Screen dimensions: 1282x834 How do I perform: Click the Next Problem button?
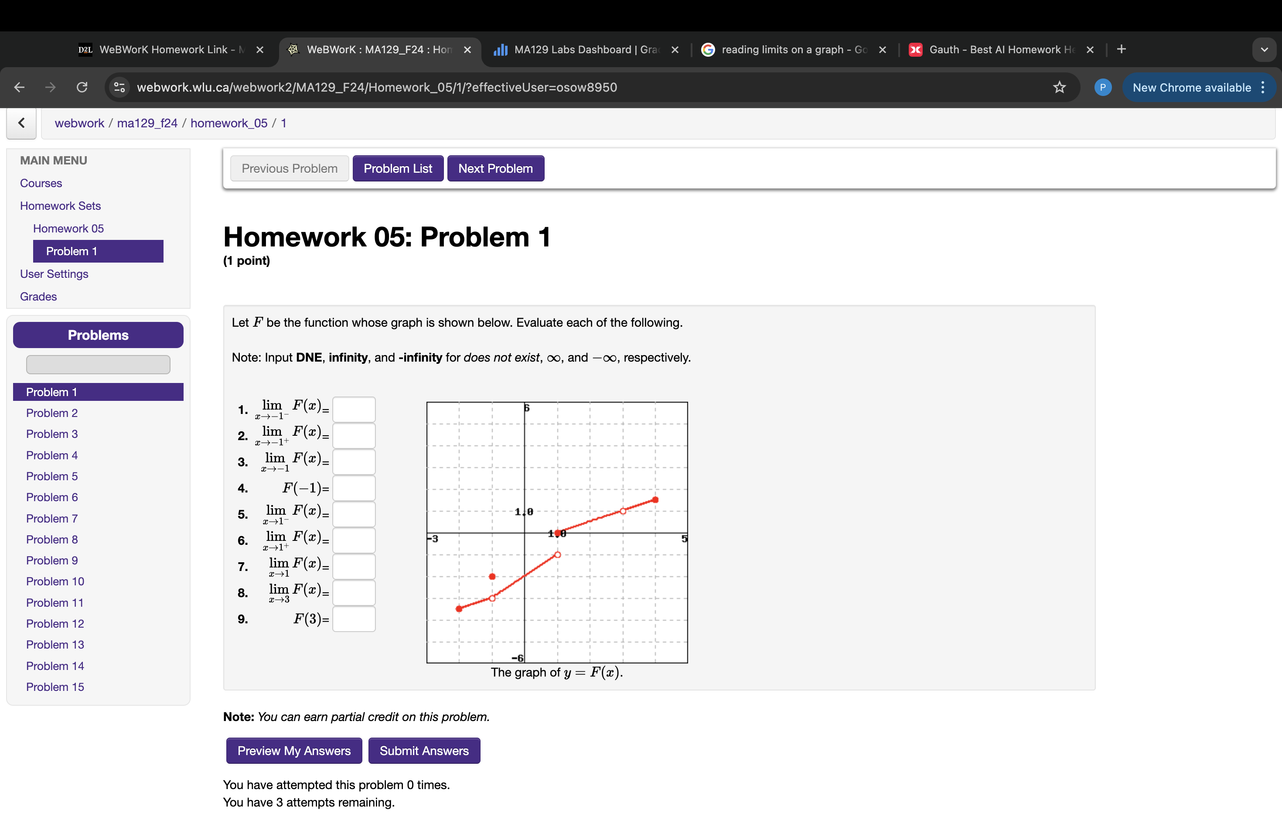[495, 169]
